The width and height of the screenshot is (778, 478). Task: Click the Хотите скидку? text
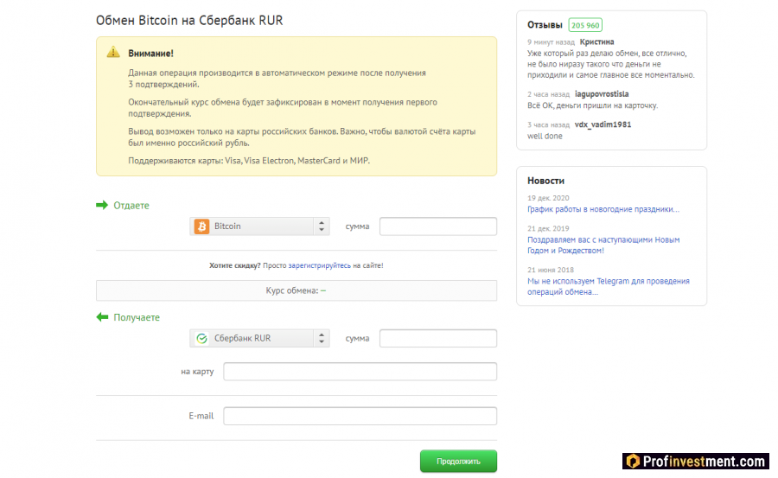point(234,265)
